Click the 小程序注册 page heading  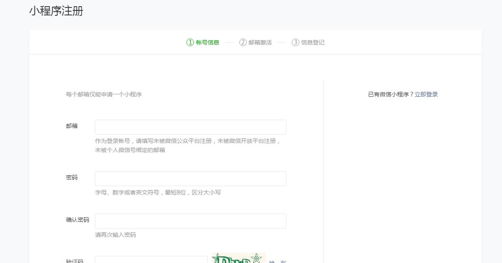coord(56,11)
